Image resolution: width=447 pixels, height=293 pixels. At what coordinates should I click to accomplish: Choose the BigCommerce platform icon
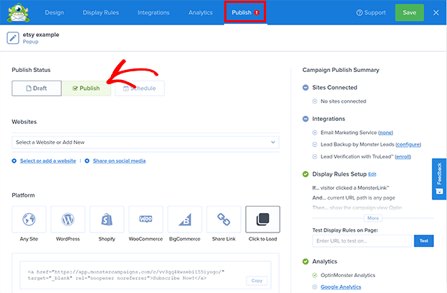[x=185, y=220]
